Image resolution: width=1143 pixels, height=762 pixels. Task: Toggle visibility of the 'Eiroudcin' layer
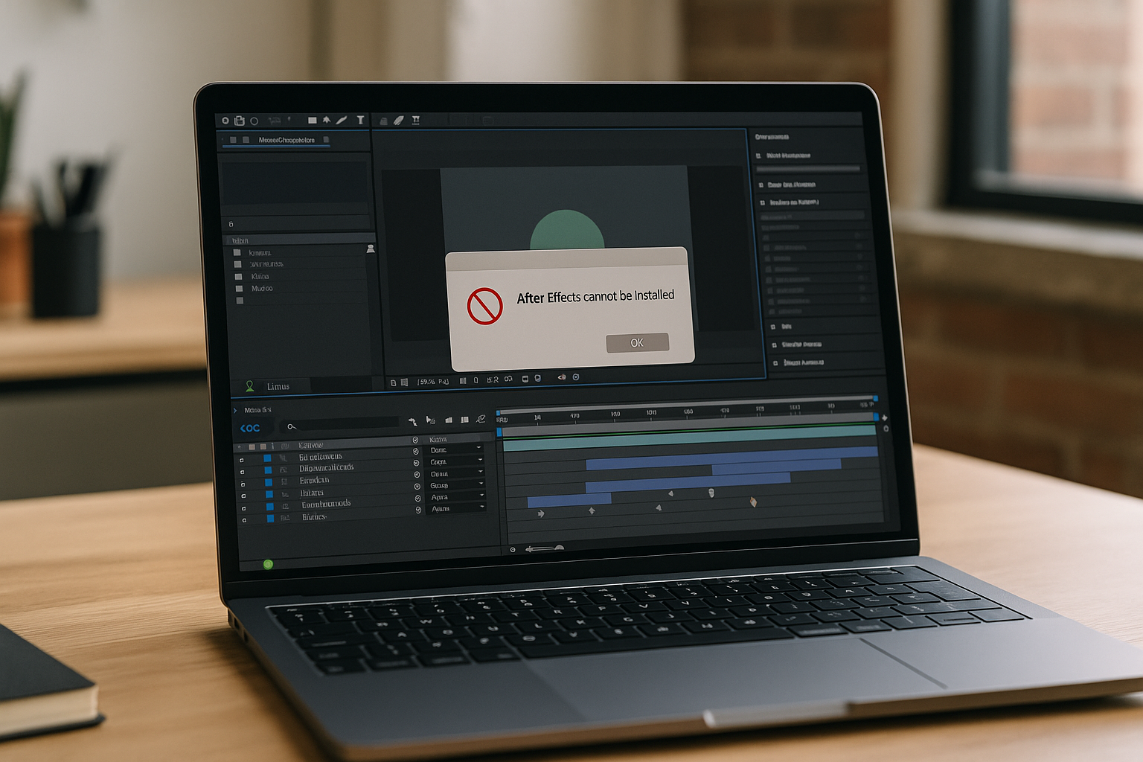[x=243, y=484]
